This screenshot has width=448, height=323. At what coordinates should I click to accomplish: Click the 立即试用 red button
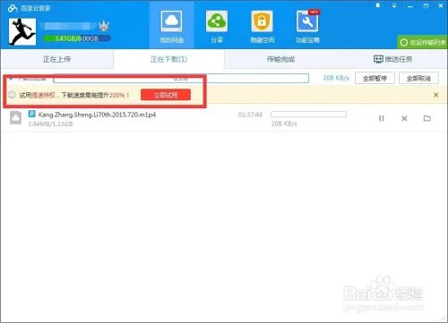click(x=166, y=95)
